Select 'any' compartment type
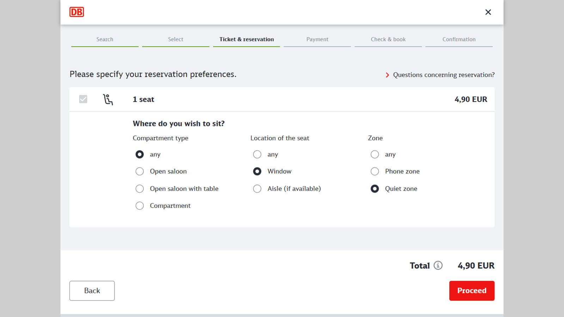This screenshot has width=564, height=317. click(140, 154)
